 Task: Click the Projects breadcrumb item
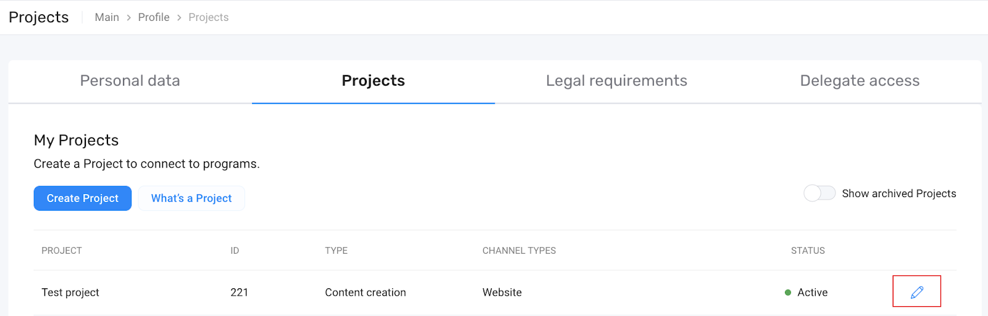click(208, 18)
